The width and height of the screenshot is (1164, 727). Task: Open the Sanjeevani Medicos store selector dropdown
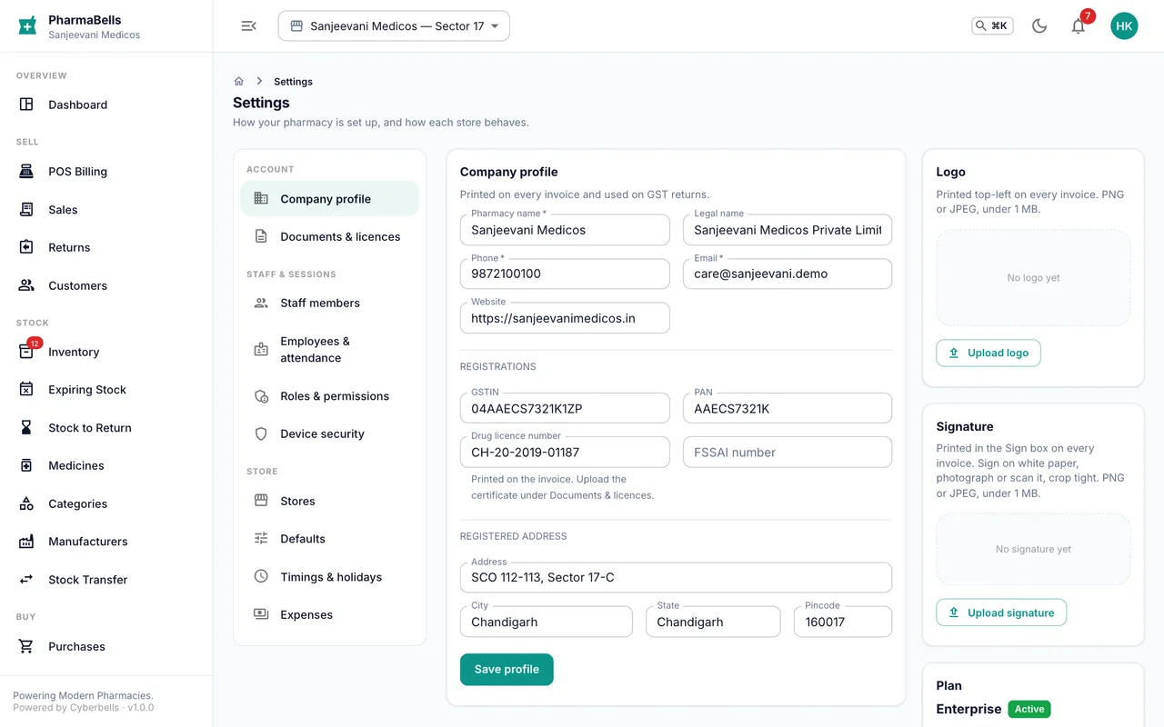[x=394, y=26]
